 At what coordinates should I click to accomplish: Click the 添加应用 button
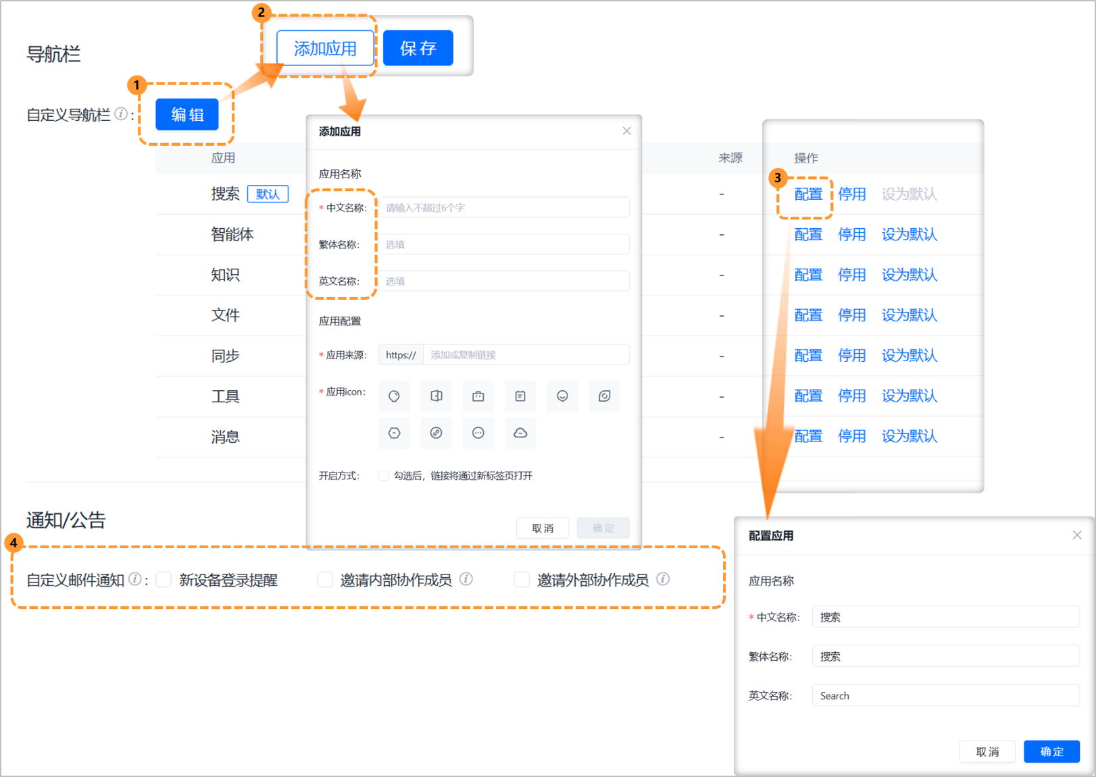[325, 47]
